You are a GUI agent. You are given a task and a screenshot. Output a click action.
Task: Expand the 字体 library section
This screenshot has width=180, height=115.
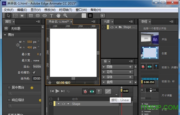pyautogui.click(x=104, y=77)
